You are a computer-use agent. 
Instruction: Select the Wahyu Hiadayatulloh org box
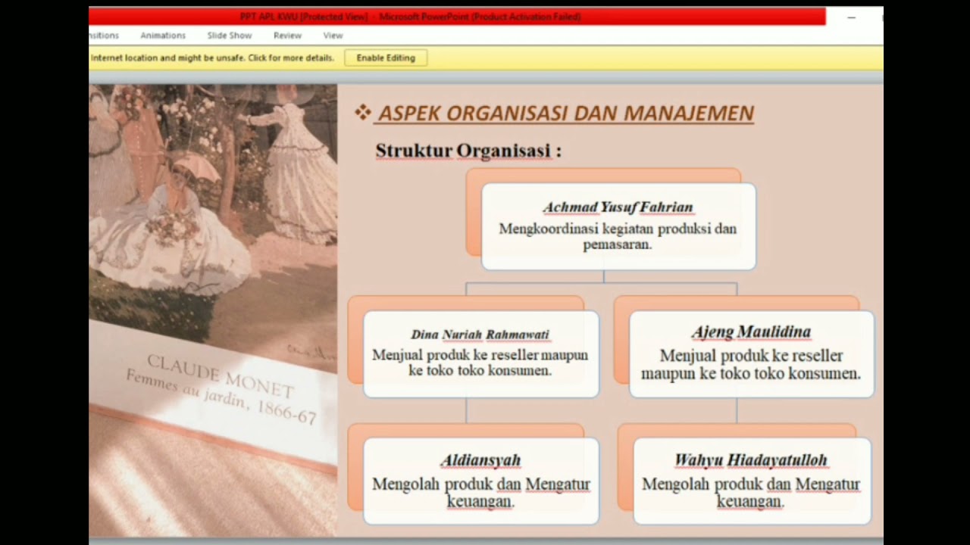[x=751, y=481]
